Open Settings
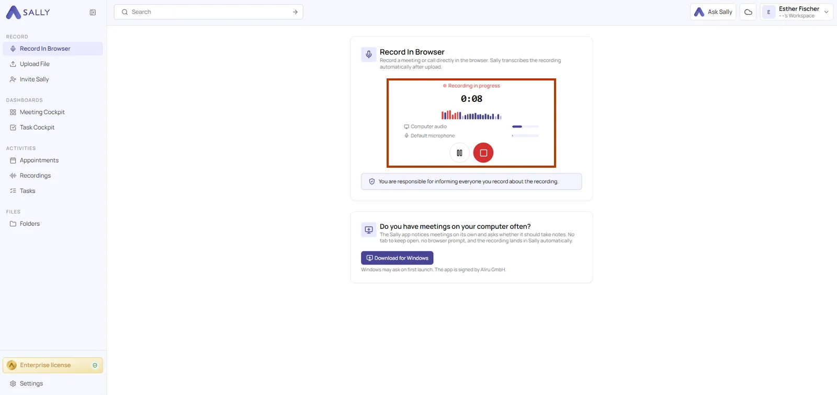 tap(53, 384)
